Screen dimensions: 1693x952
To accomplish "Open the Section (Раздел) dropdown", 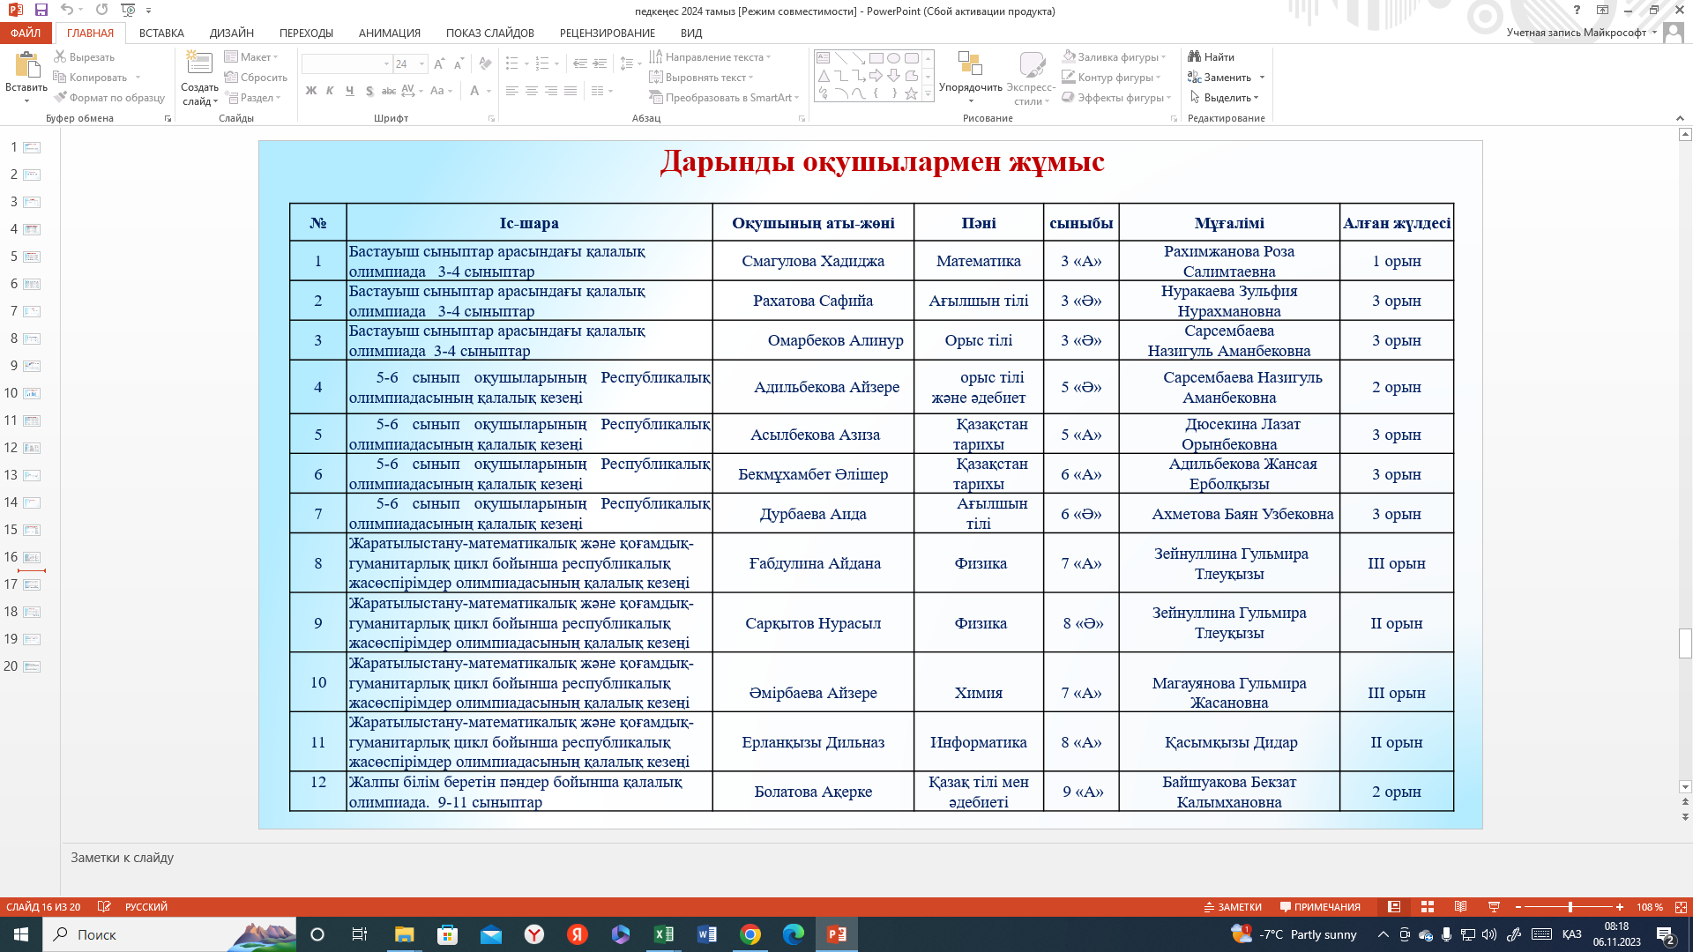I will point(253,98).
